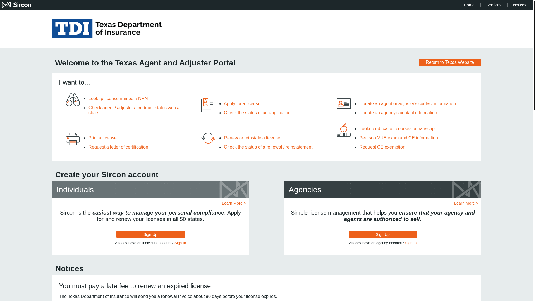
Task: Open Check the status of an application
Action: pyautogui.click(x=257, y=113)
